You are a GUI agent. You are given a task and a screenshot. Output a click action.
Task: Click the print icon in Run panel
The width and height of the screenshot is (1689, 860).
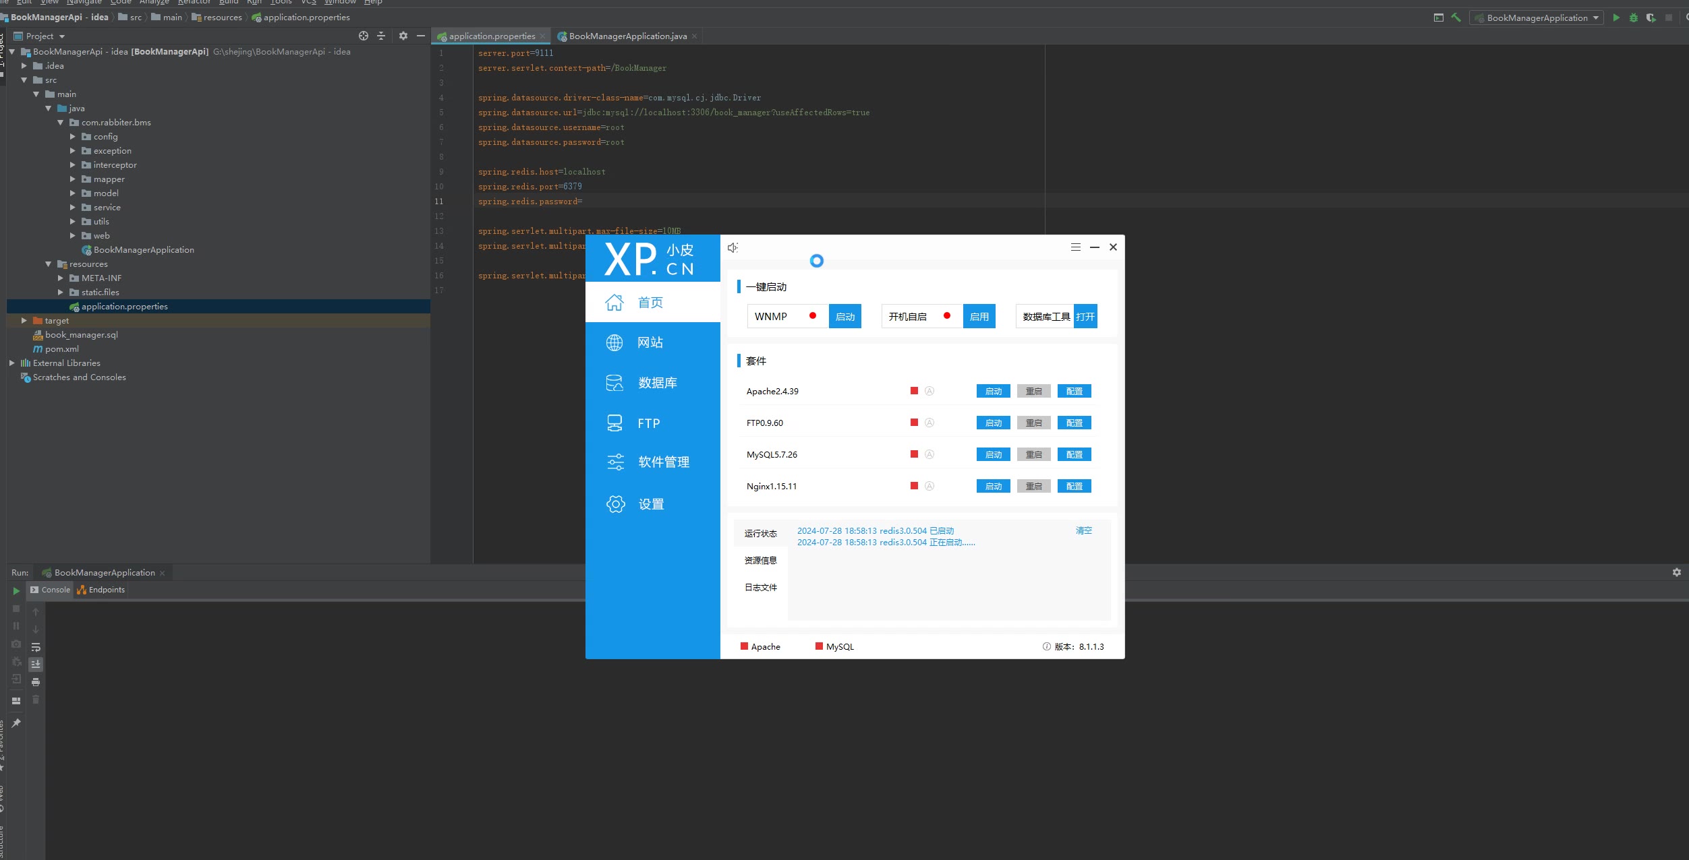tap(36, 682)
